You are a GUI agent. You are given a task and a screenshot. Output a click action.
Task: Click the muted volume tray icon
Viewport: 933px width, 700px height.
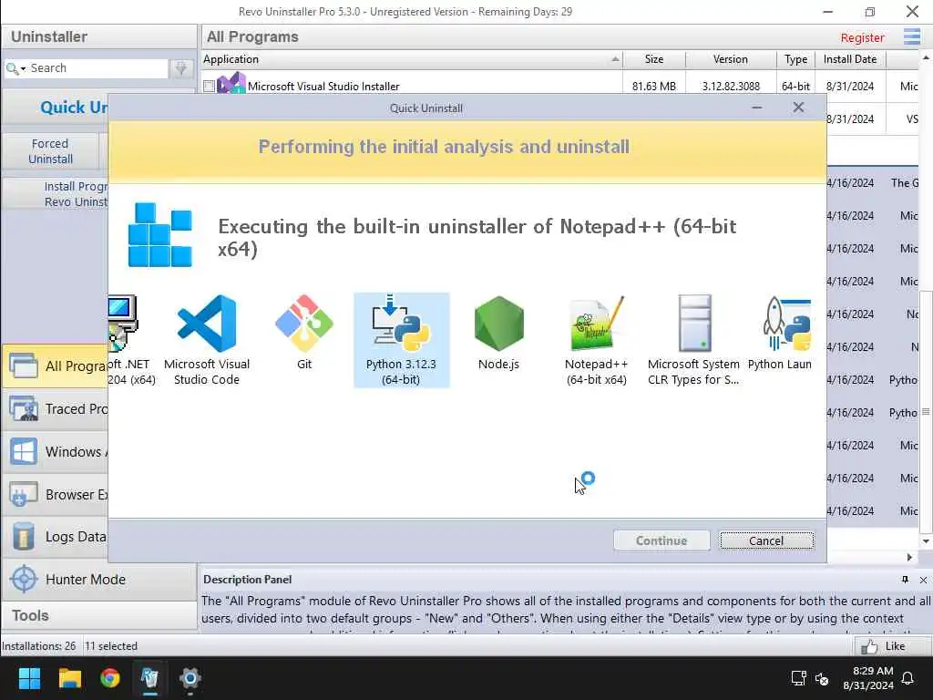(822, 678)
